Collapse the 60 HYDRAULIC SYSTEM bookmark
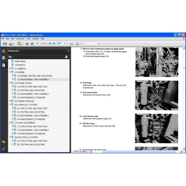Screen dimensions: 186x186 [10, 104]
